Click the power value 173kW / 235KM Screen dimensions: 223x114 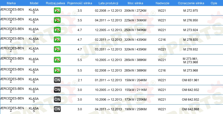click(x=135, y=99)
